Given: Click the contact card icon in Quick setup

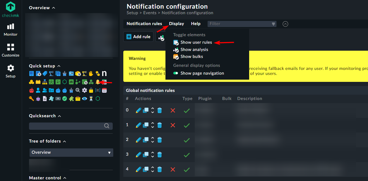Looking at the screenshot, I should (51, 90).
